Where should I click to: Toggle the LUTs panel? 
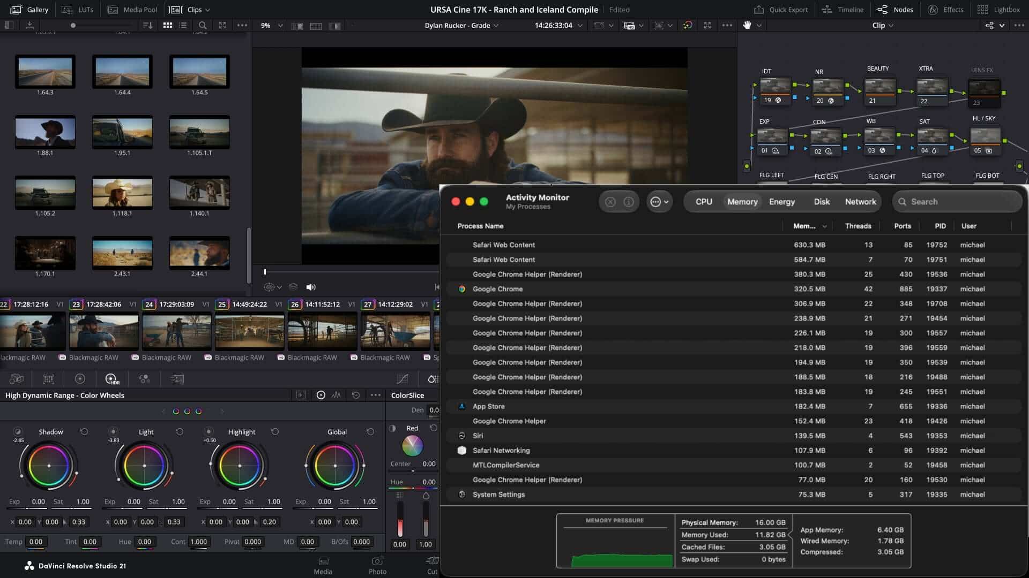(78, 10)
